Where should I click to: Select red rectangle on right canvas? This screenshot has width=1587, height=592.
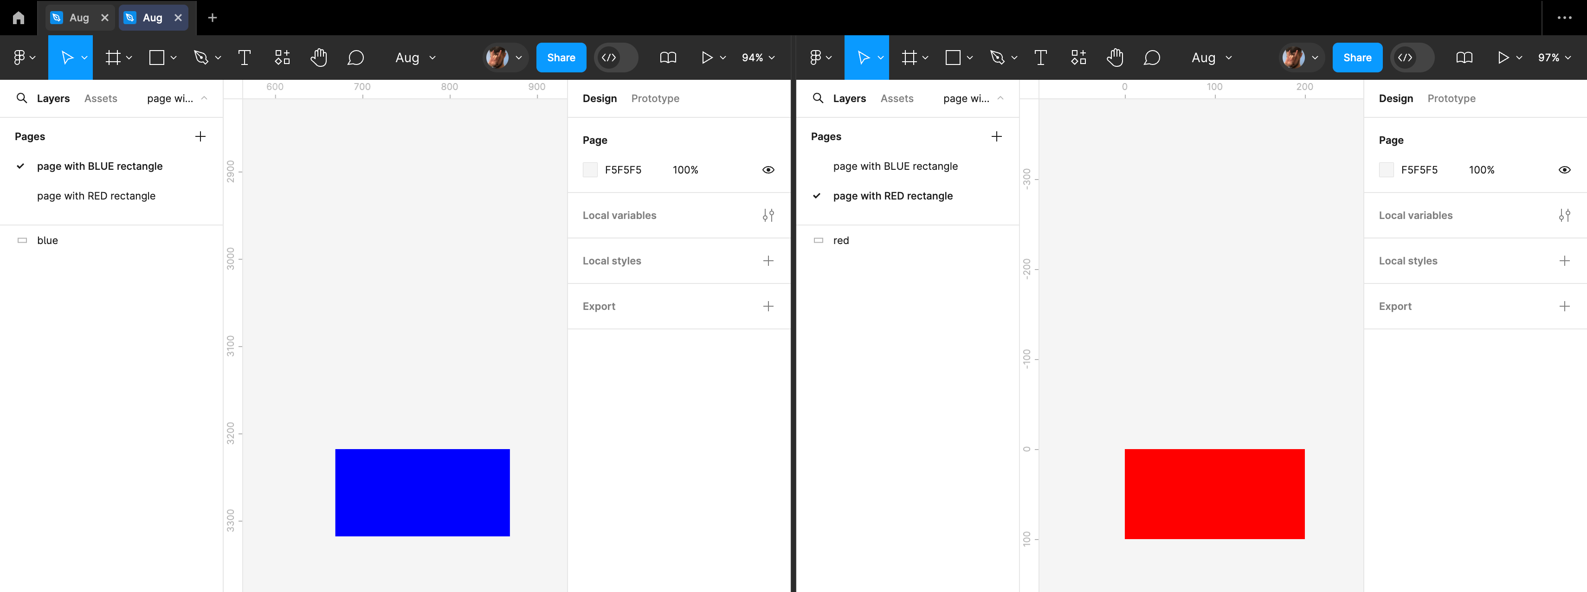tap(1214, 494)
